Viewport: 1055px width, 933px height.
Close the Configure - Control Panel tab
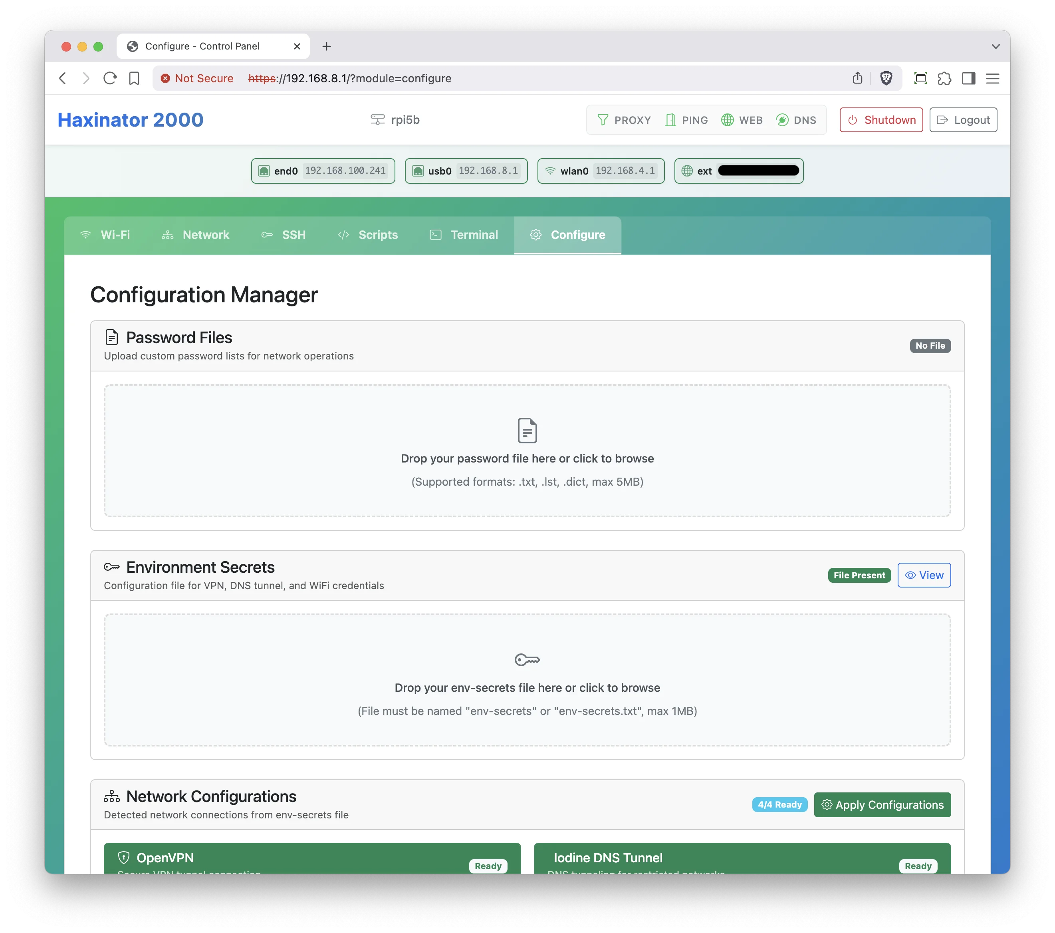click(x=297, y=46)
